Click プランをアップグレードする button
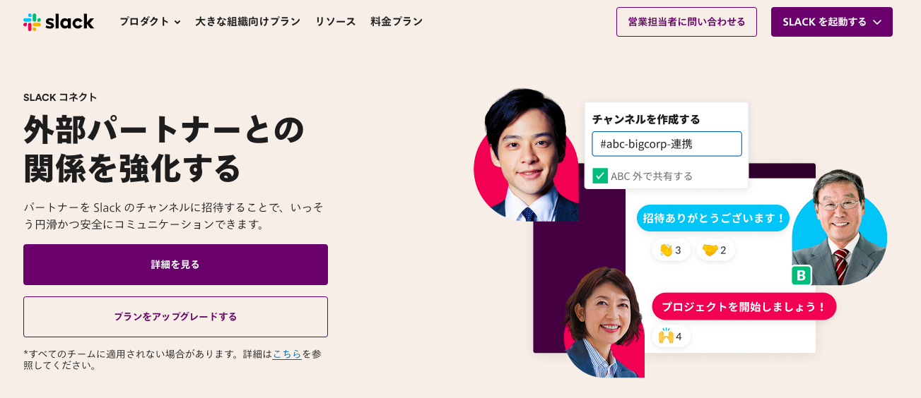Viewport: 921px width, 398px height. (175, 317)
